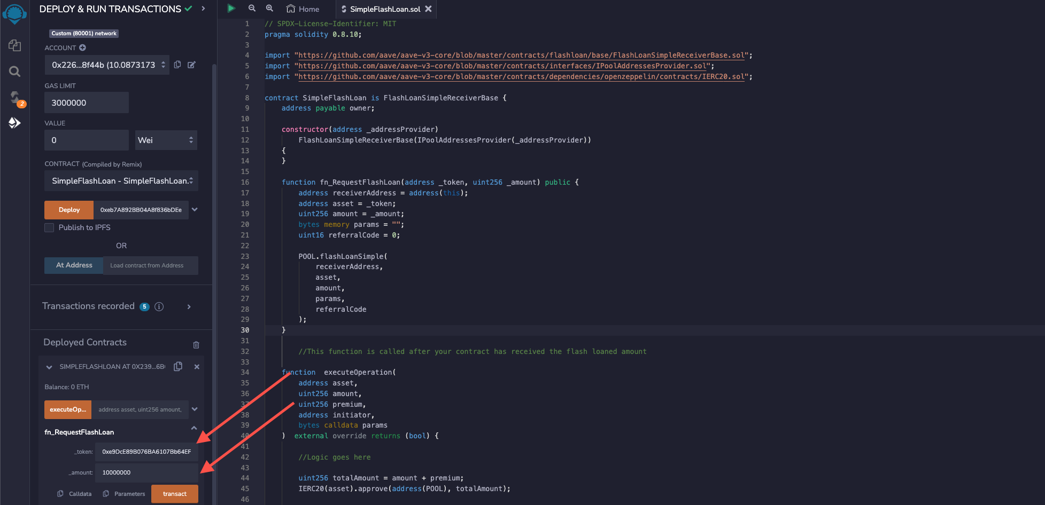Collapse the SIMPLEFLASHLOAN deployed contract chevron

click(49, 367)
